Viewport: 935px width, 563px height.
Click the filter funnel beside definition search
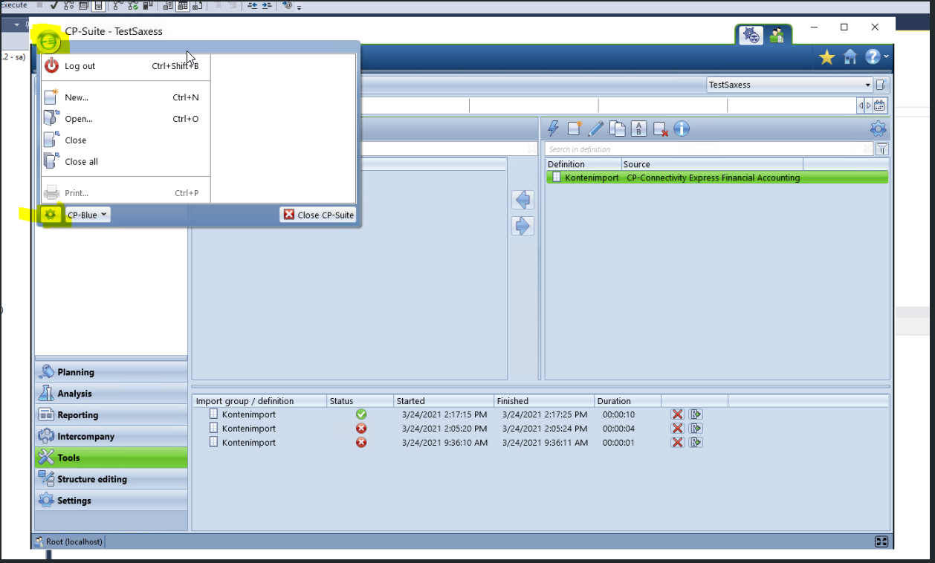click(x=881, y=149)
